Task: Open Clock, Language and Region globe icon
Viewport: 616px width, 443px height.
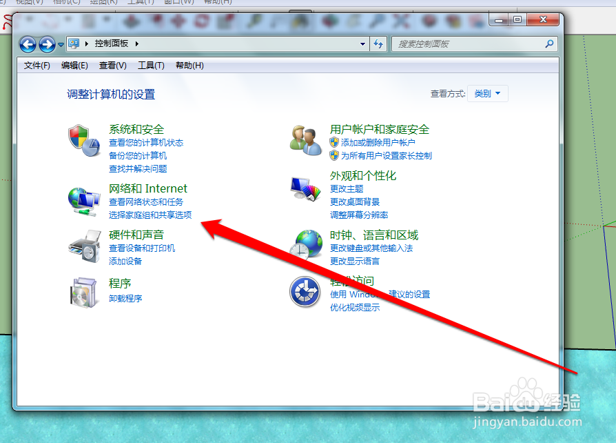Action: click(x=306, y=244)
